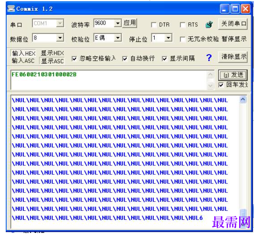Image resolution: width=258 pixels, height=235 pixels.
Task: Click the FE06002103010000002B text
Action: click(44, 74)
